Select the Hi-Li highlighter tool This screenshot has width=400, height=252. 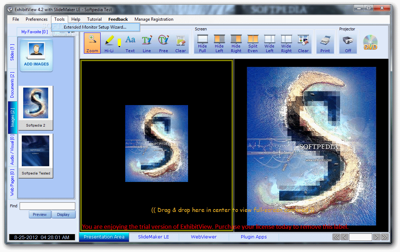109,44
